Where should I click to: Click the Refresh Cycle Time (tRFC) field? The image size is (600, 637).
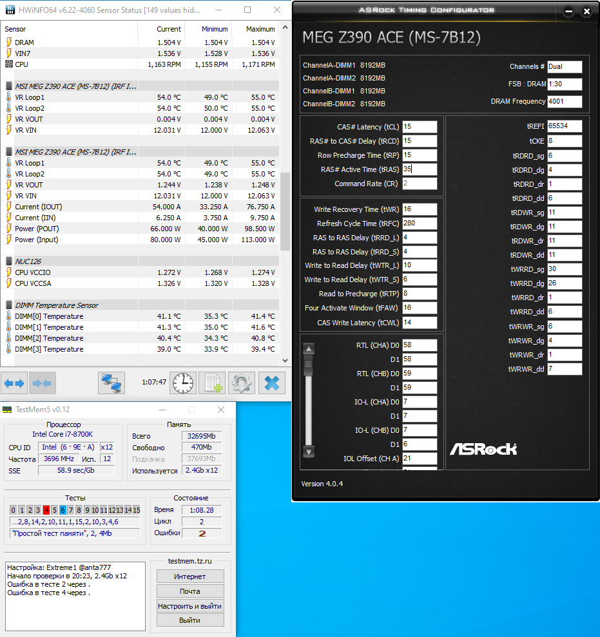click(x=420, y=223)
